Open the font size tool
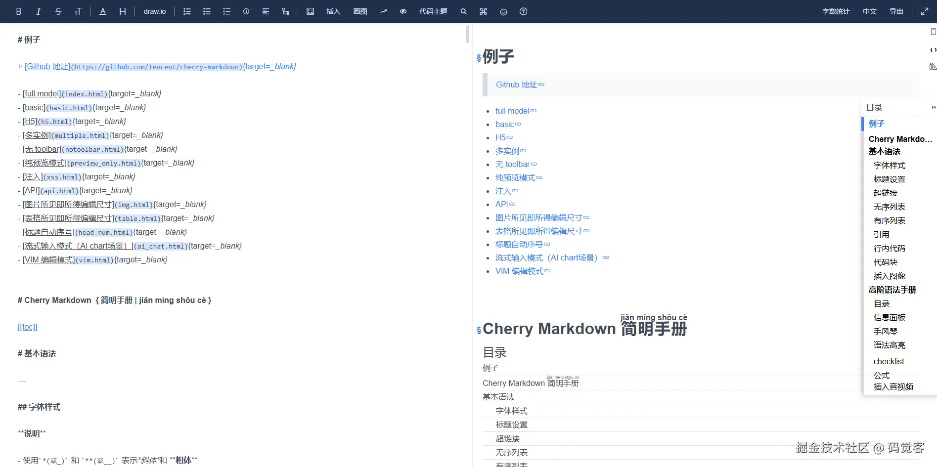937x467 pixels. [x=78, y=11]
